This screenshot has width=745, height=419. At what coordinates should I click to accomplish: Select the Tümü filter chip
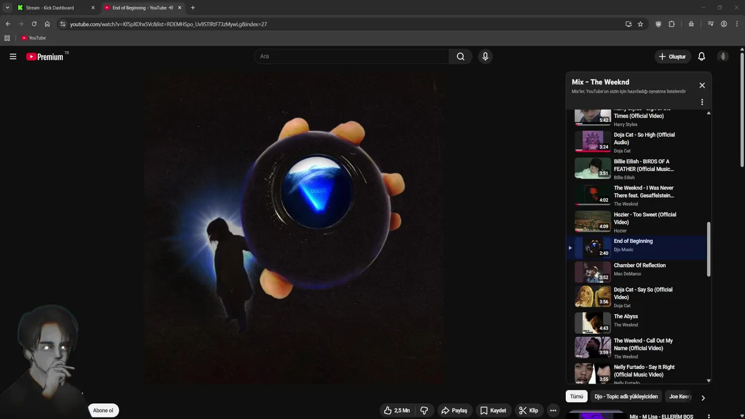tap(576, 396)
